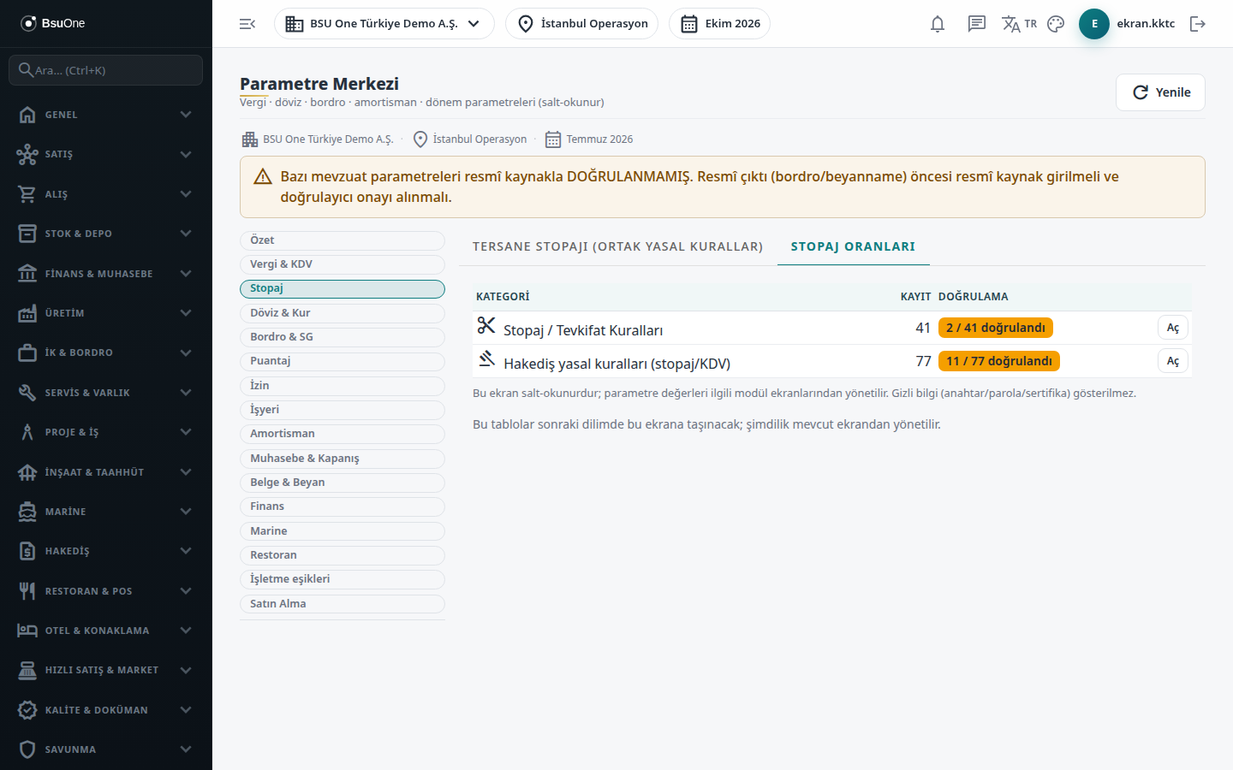Open the messages chat icon

(977, 24)
